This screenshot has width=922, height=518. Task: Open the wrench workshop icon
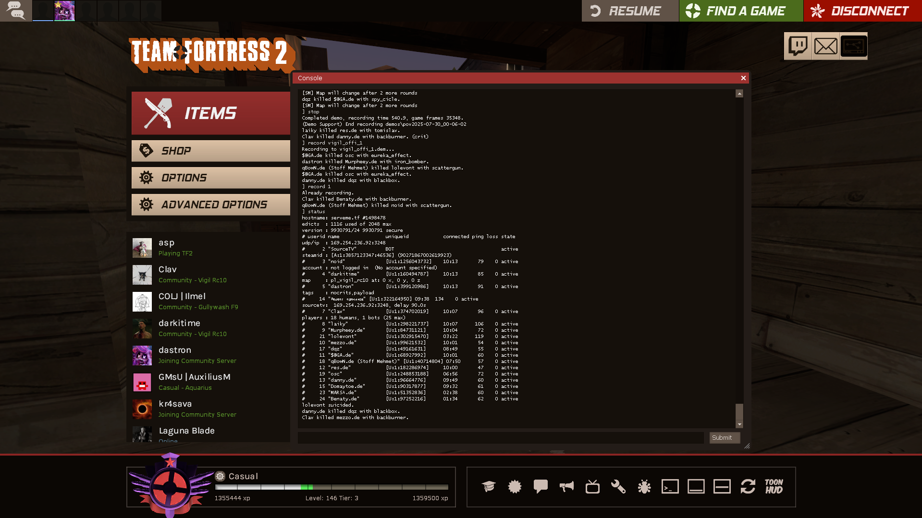coord(618,486)
